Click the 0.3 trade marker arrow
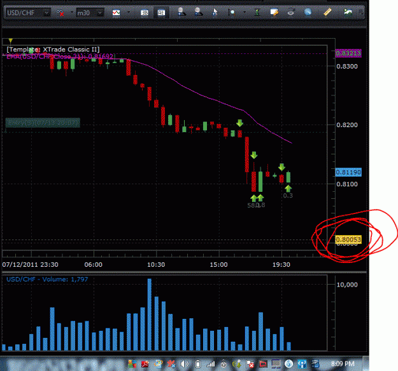 (x=288, y=189)
